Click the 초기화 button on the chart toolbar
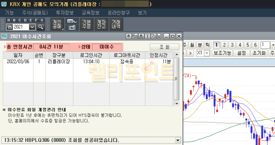The height and width of the screenshot is (145, 275). click(x=259, y=53)
